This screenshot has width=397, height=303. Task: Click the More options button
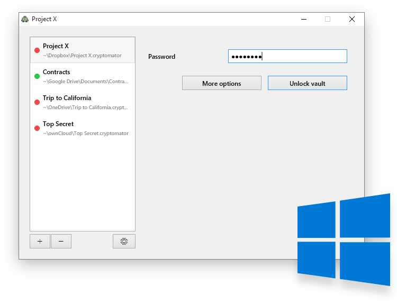[222, 83]
